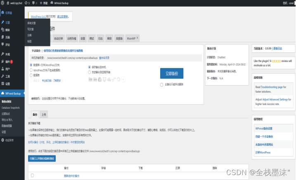Open 迁移WordPress tutorial link
Image resolution: width=296 pixels, height=180 pixels.
click(263, 152)
